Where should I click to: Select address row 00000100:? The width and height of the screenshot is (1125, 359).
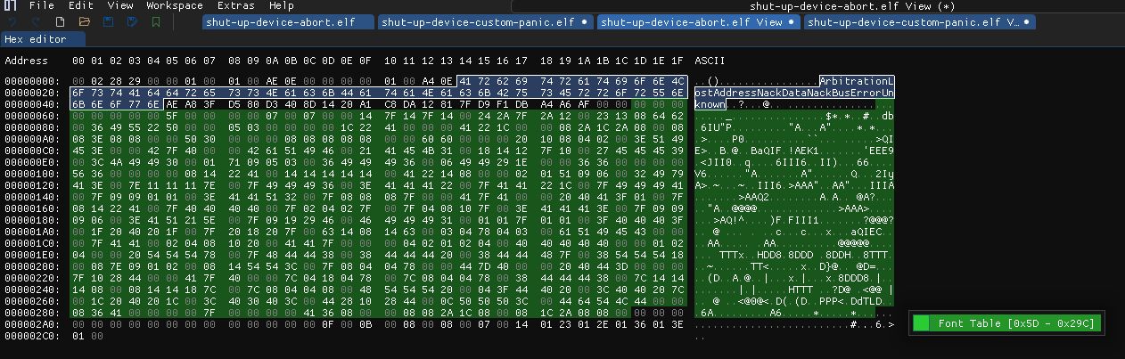point(34,174)
